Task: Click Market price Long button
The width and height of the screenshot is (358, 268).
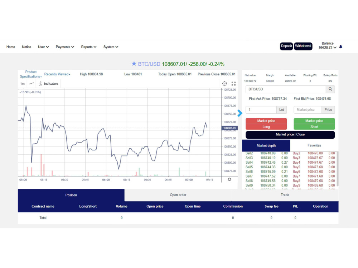Action: point(266,124)
